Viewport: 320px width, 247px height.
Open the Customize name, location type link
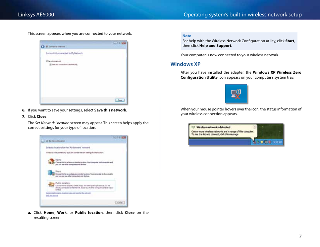(68, 193)
